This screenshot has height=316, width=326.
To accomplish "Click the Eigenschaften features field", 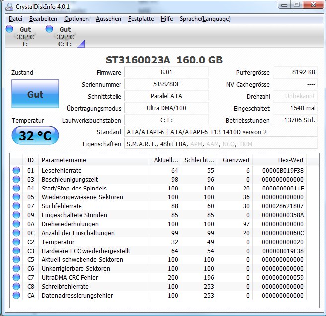I will point(221,144).
